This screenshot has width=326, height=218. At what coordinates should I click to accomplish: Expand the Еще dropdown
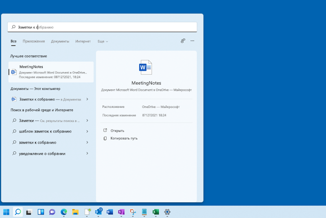[x=103, y=41]
